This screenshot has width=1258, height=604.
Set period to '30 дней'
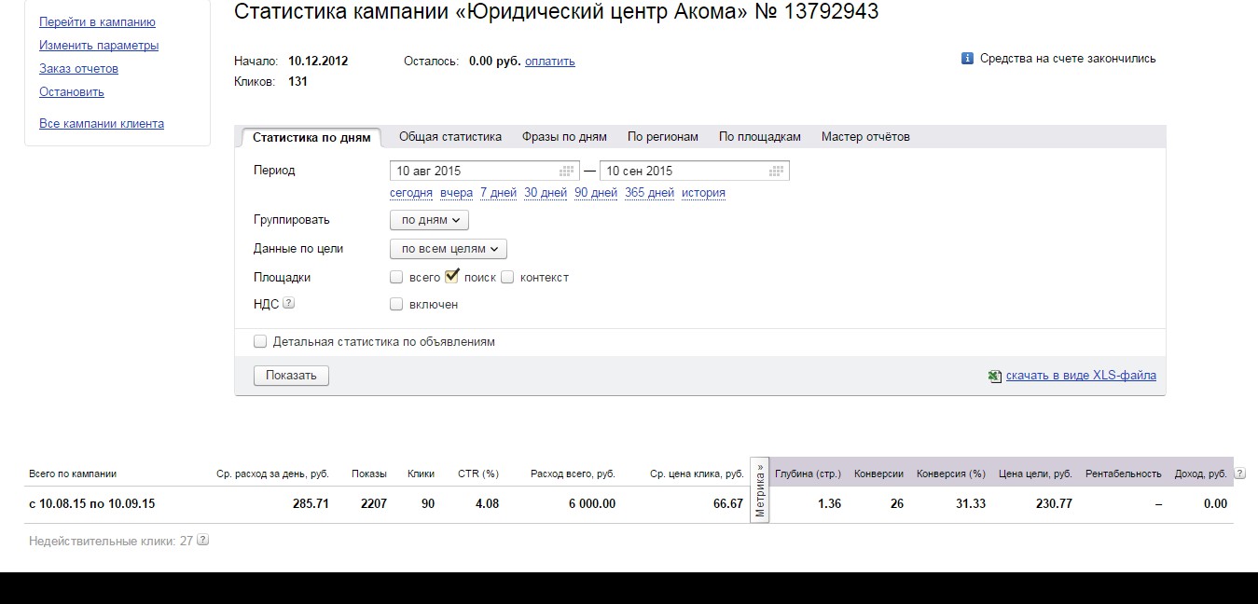546,193
